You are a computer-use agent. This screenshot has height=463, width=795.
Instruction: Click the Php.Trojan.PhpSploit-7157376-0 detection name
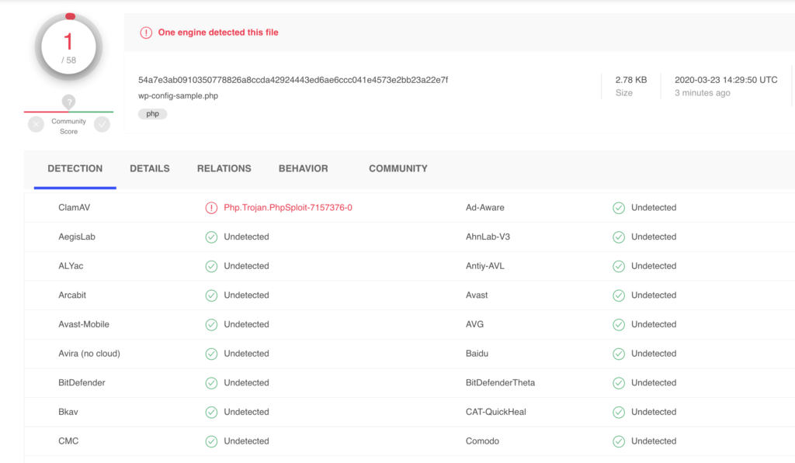pos(288,208)
